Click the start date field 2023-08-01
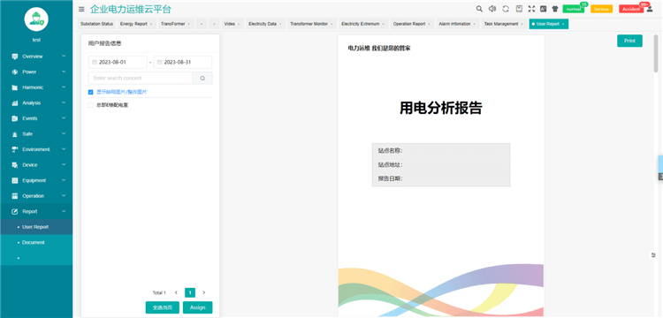663x318 pixels. [118, 62]
